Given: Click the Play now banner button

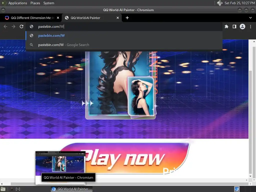Looking at the screenshot, I should 125,159.
